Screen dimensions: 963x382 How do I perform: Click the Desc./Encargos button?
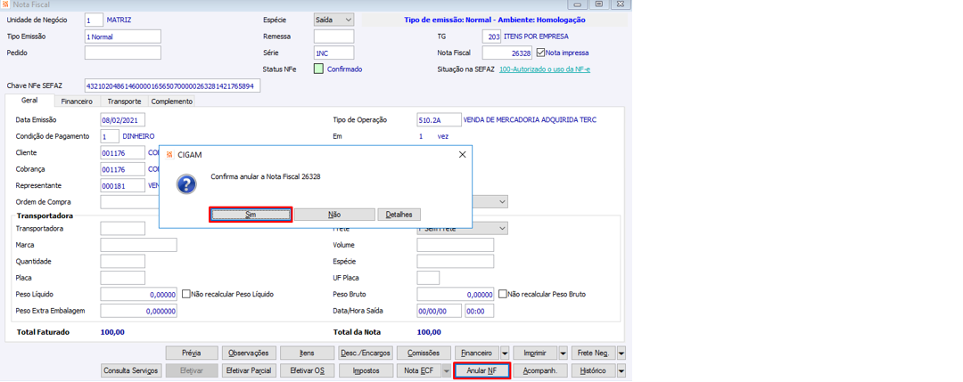coord(365,354)
